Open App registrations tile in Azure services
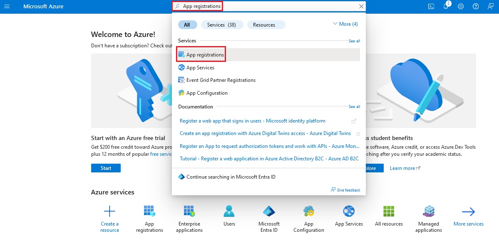 (149, 219)
